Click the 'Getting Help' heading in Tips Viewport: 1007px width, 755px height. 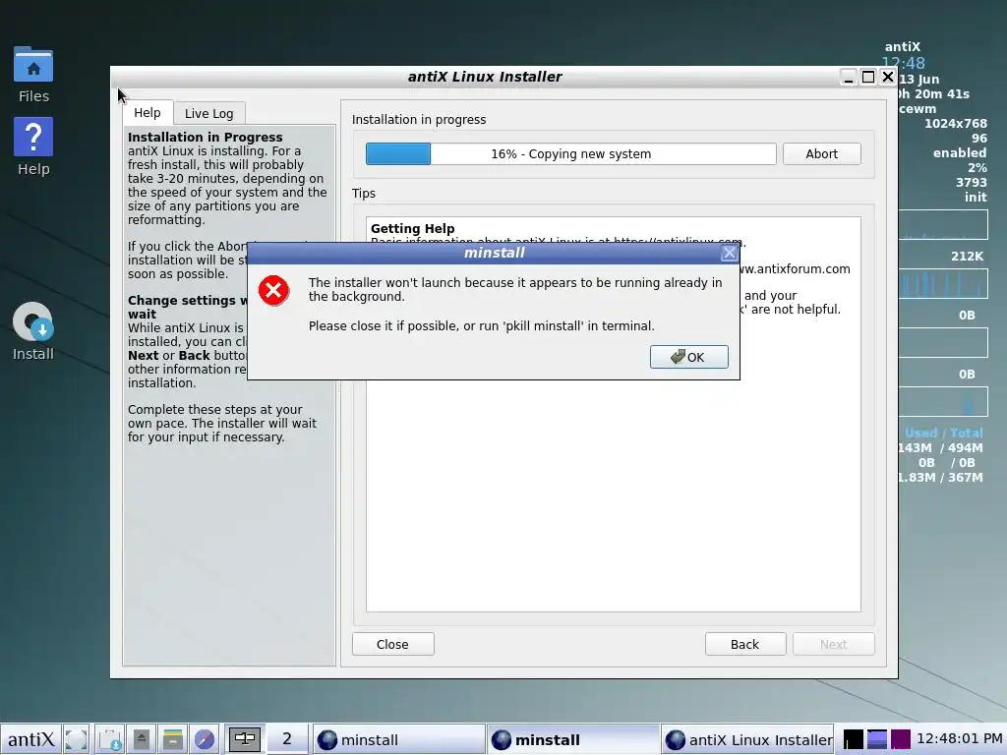[412, 228]
